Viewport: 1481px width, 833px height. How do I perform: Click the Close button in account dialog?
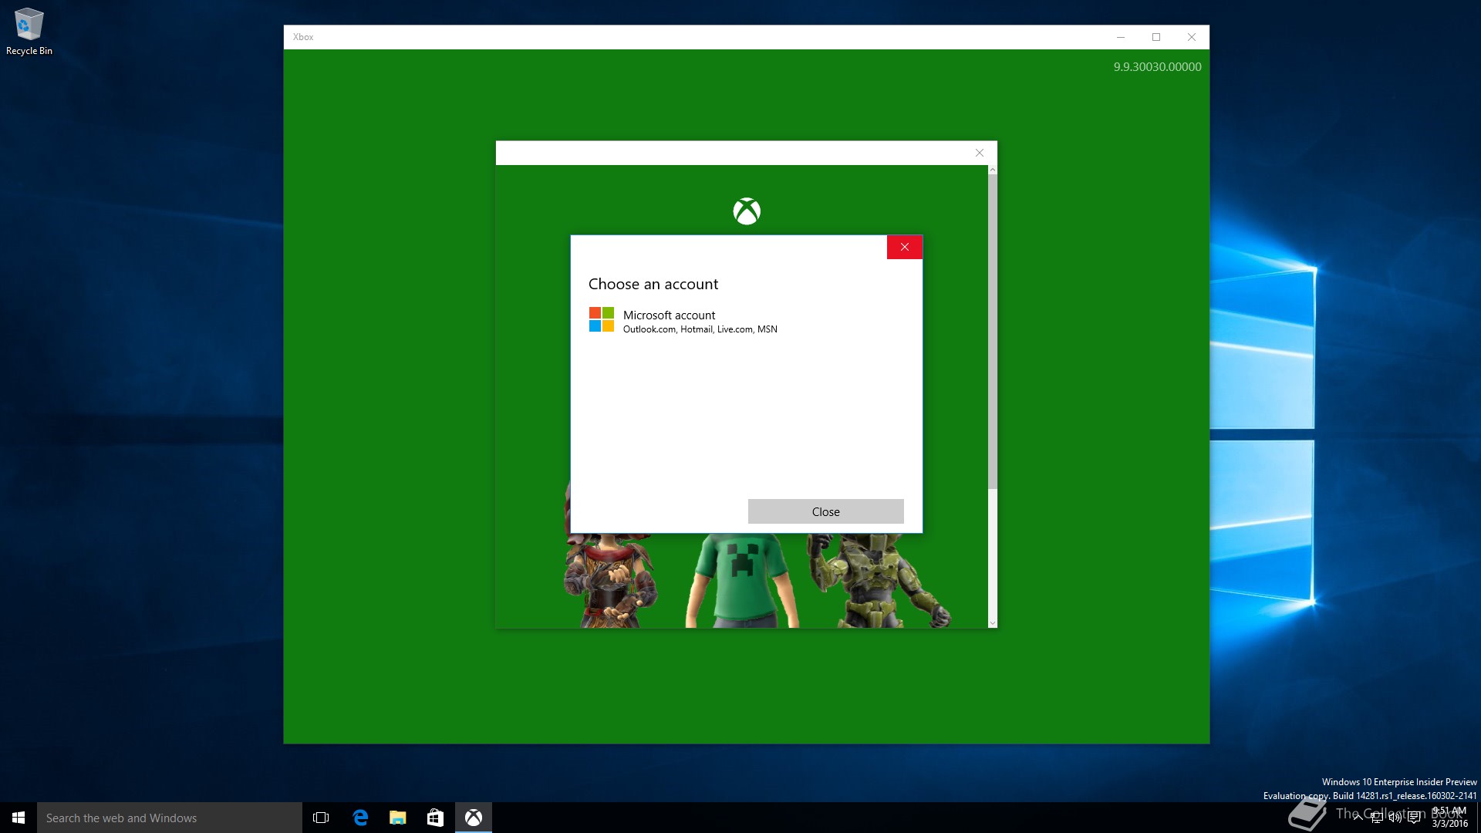pos(825,511)
